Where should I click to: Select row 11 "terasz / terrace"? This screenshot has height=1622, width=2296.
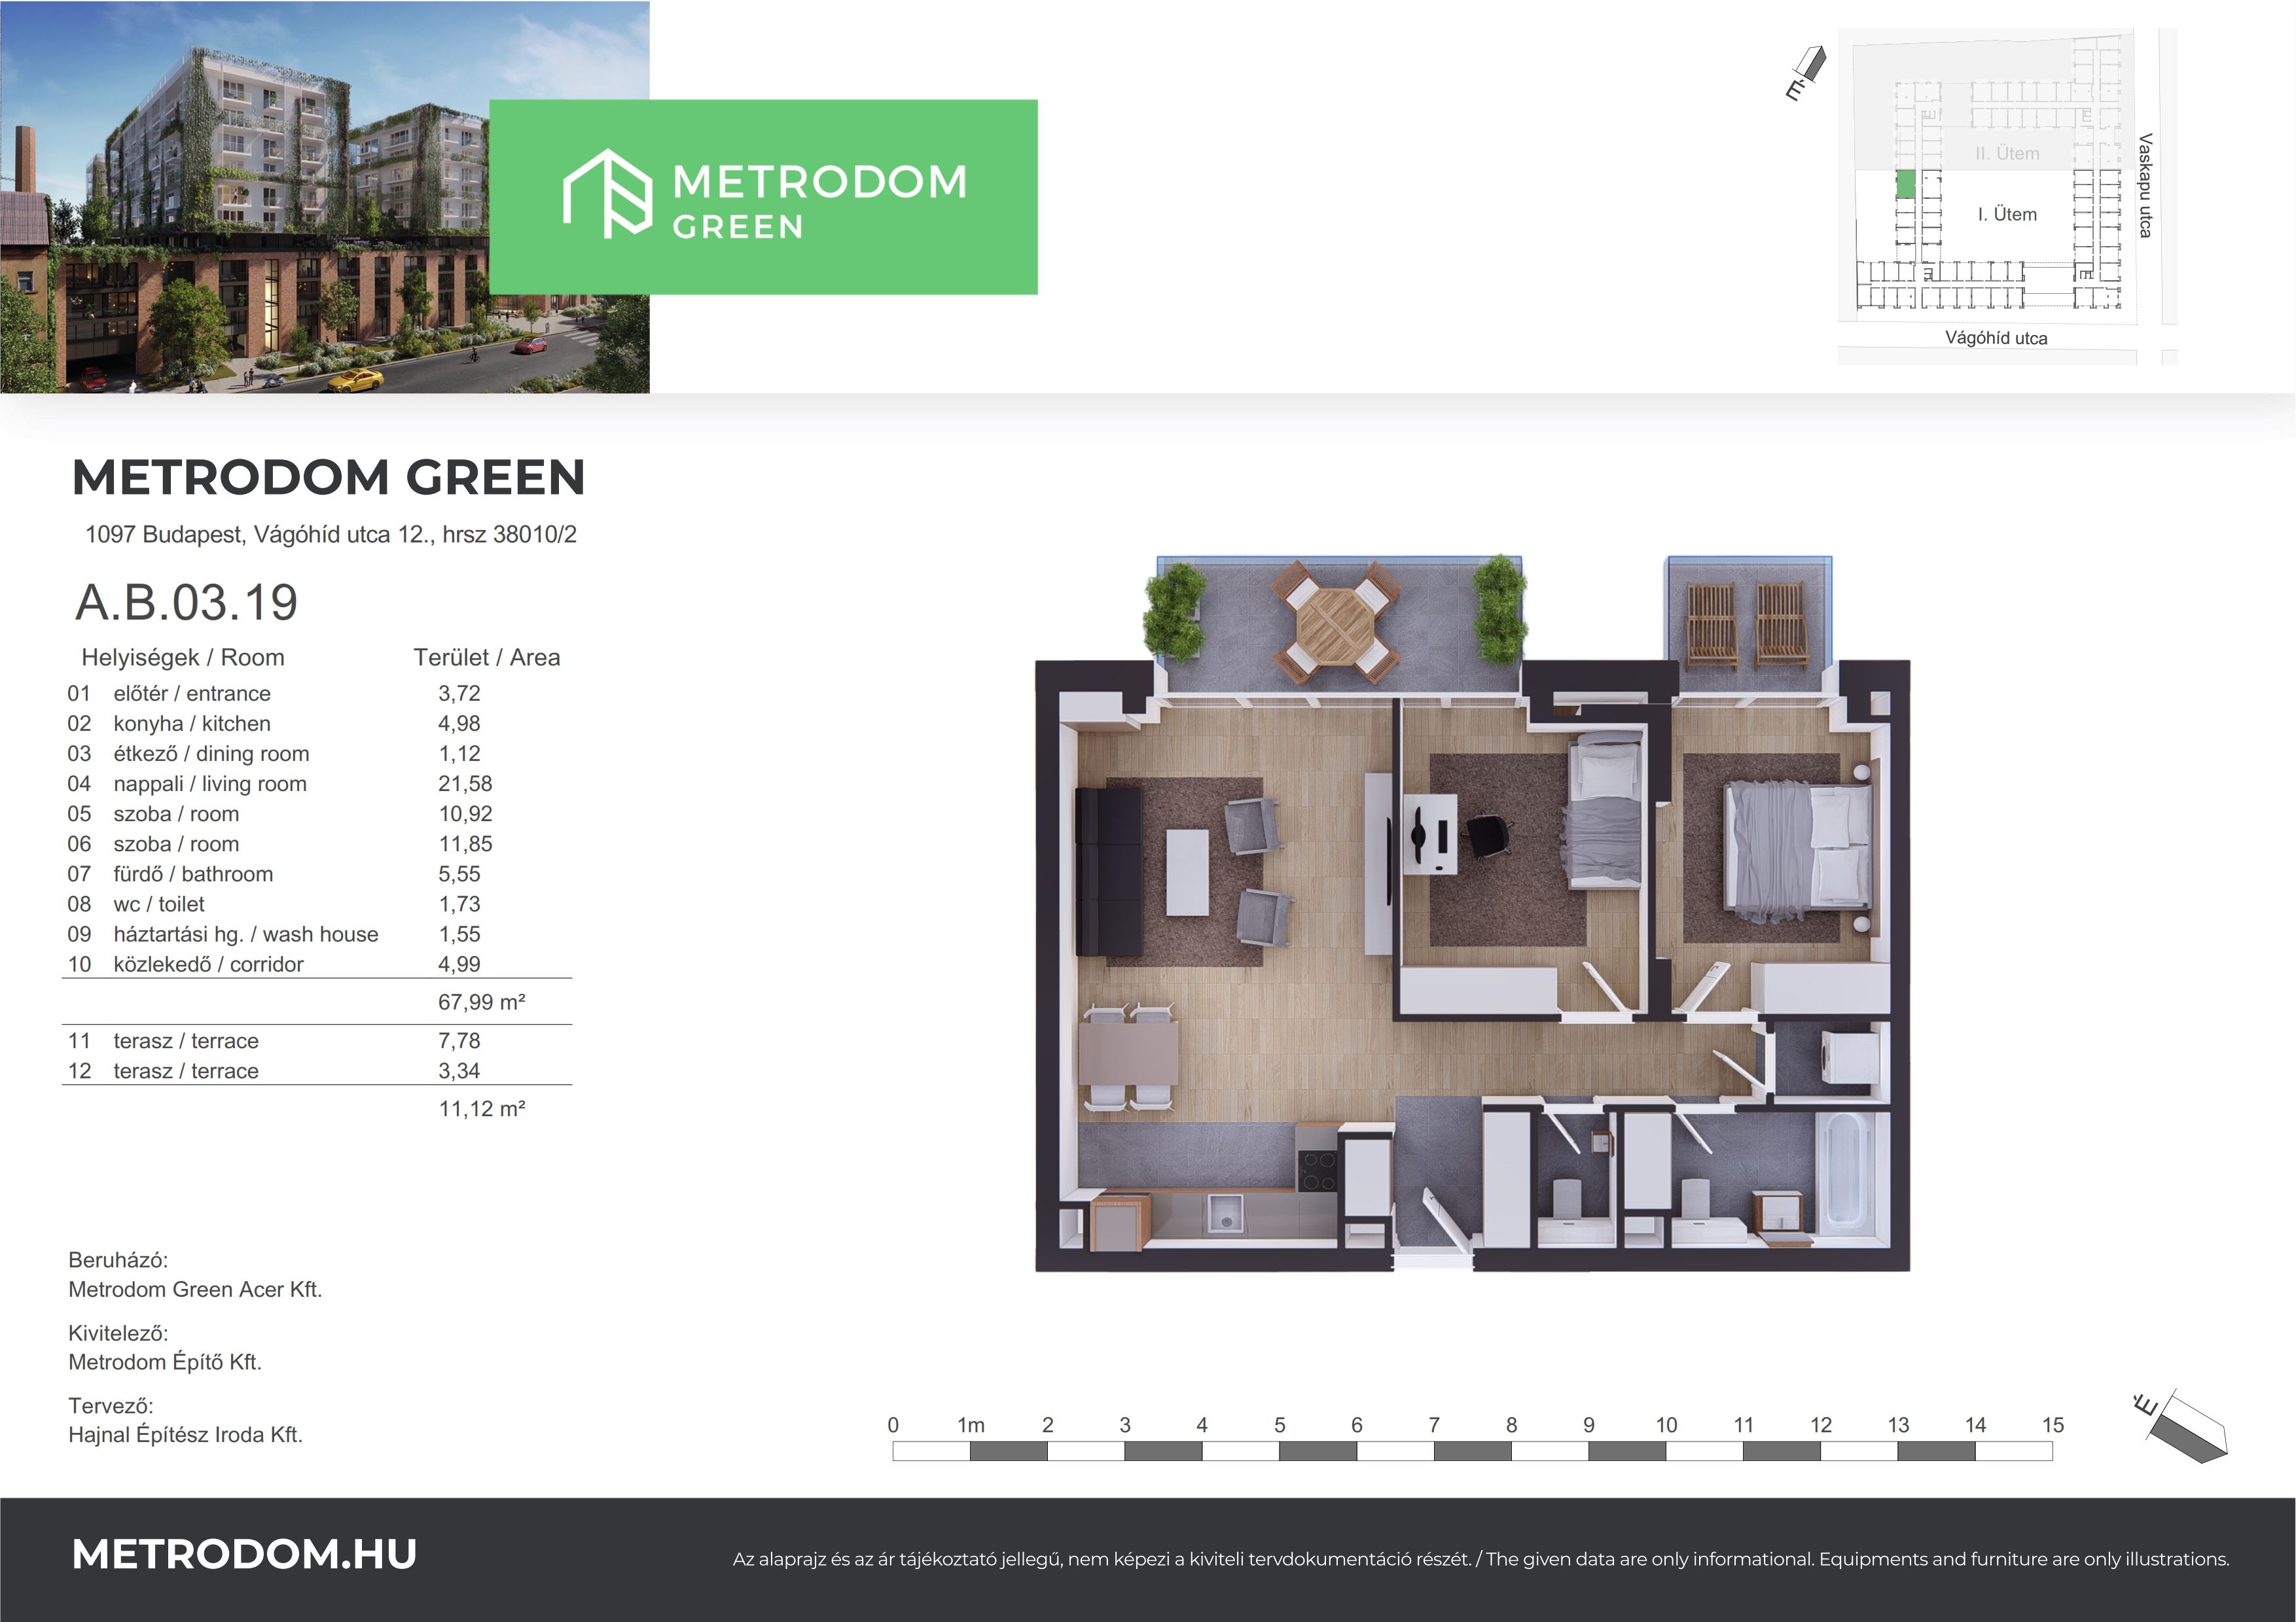pos(317,1040)
